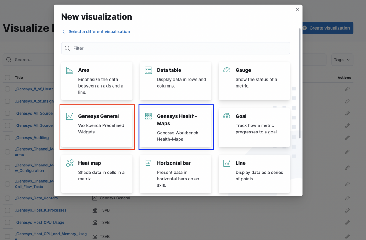Click the plus icon on Create visualization

[x=305, y=28]
